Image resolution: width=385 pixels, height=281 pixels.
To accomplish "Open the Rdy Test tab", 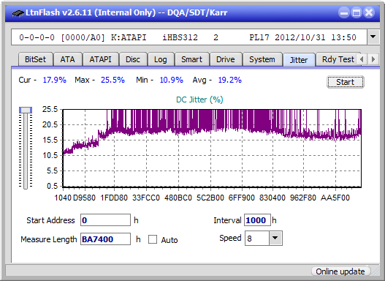I will point(338,59).
